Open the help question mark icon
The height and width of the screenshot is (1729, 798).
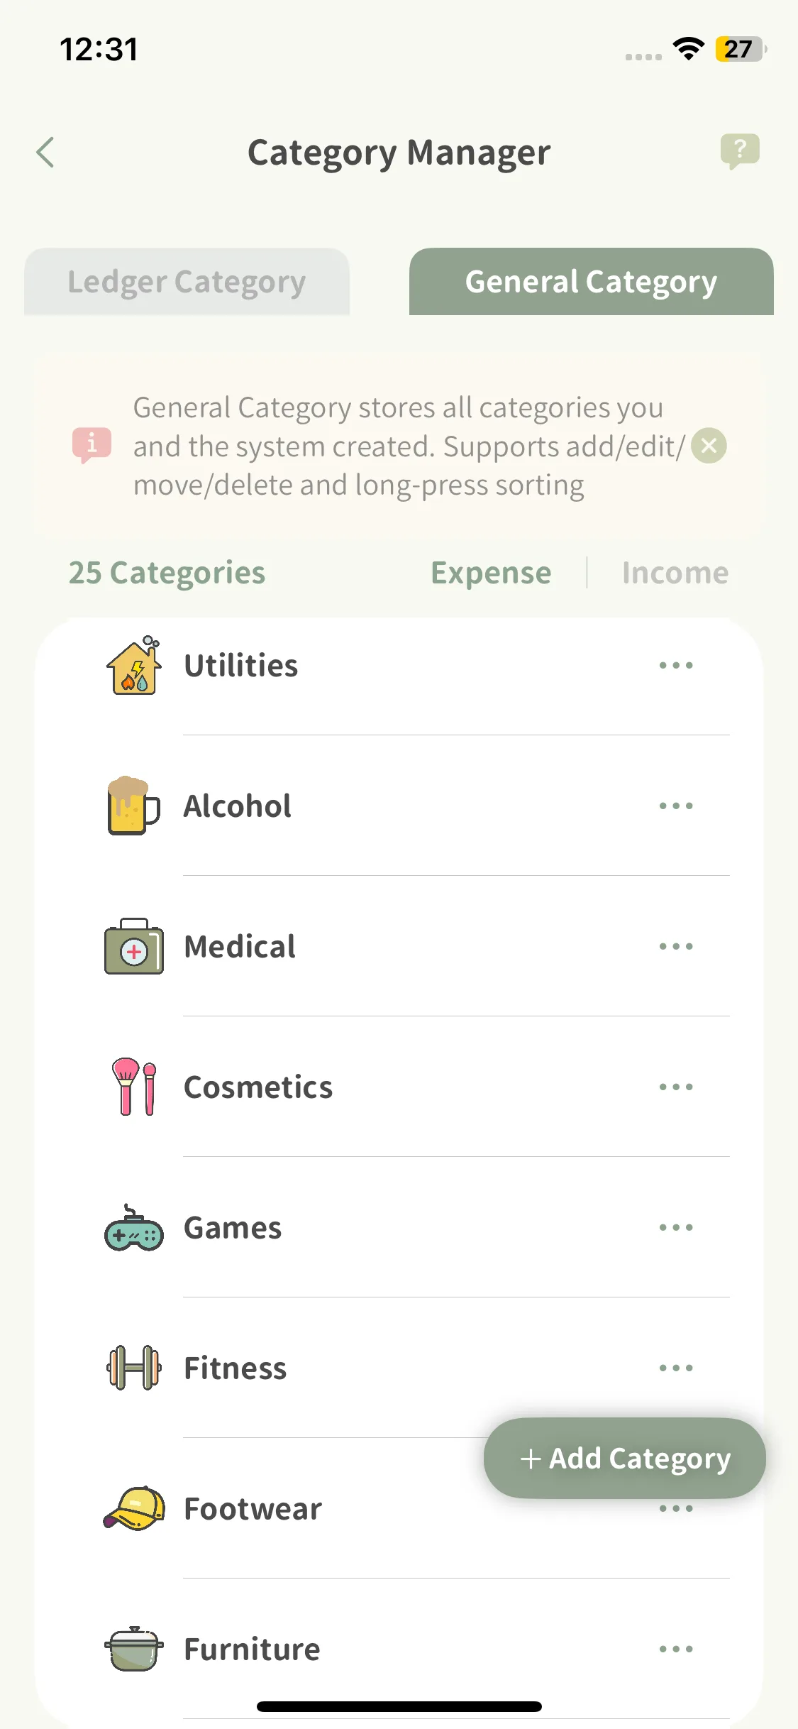[x=739, y=150]
